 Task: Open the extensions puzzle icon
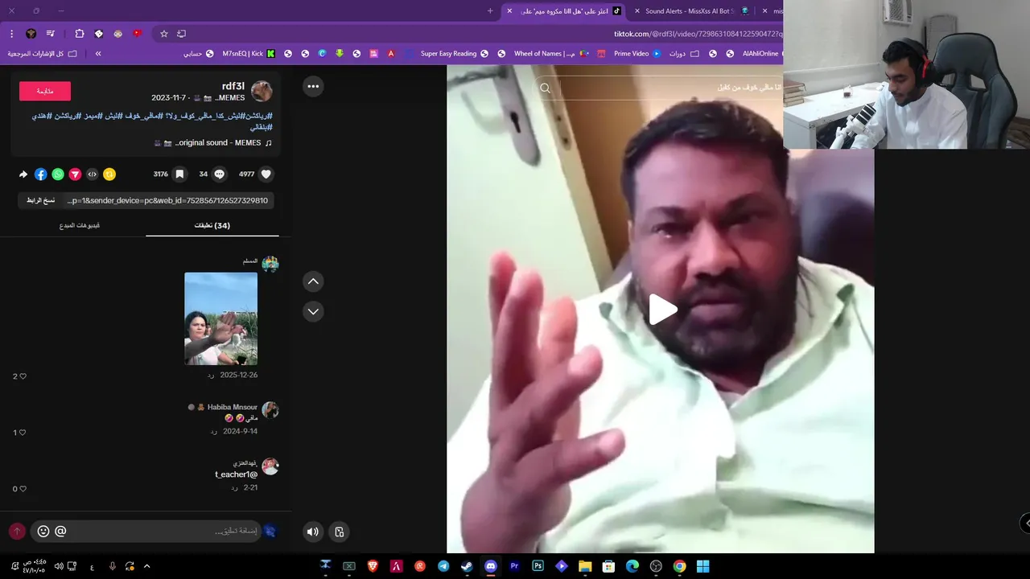click(x=79, y=34)
